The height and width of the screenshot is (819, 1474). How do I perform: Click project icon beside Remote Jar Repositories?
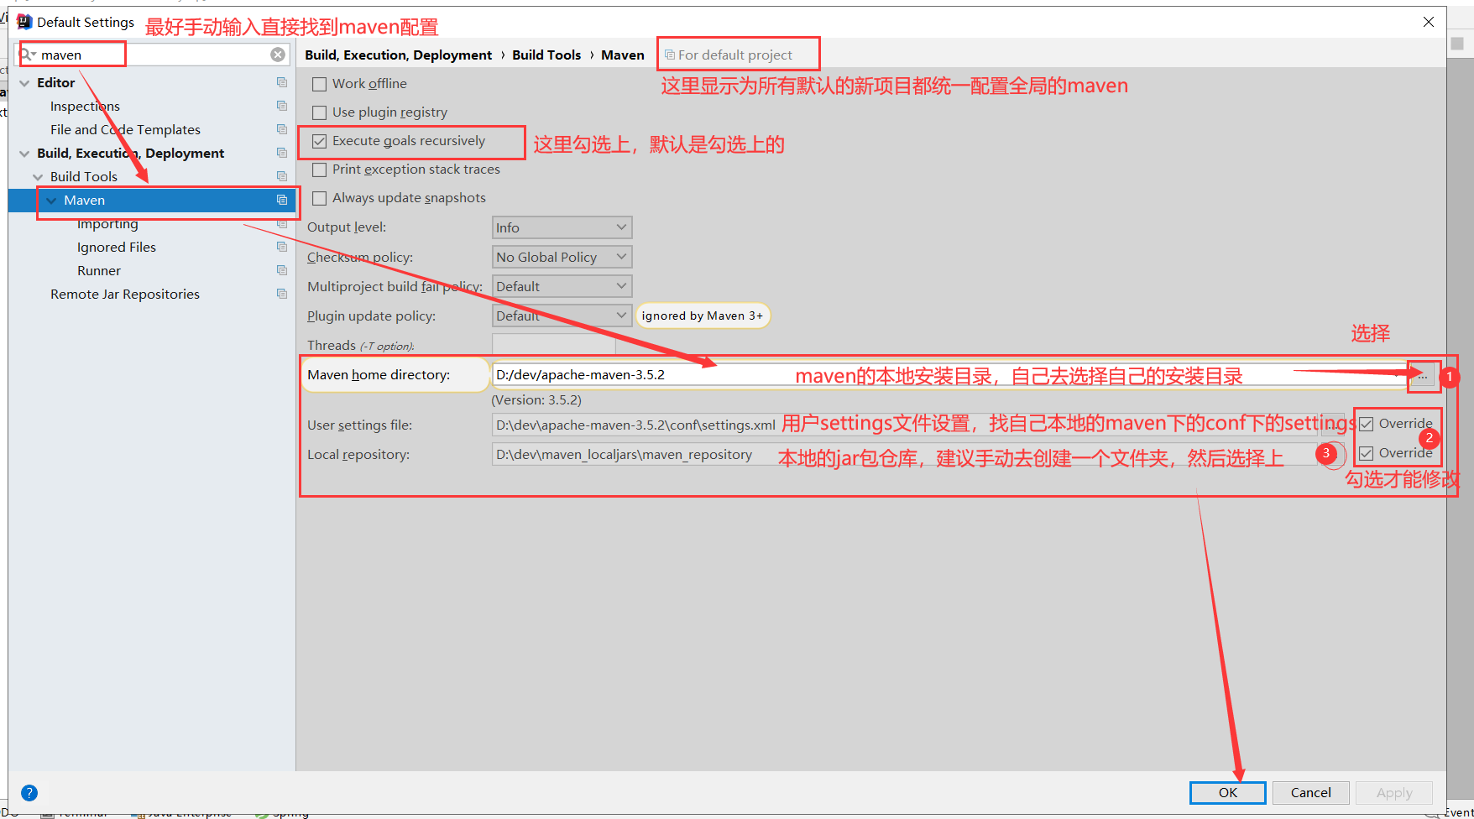(x=282, y=294)
